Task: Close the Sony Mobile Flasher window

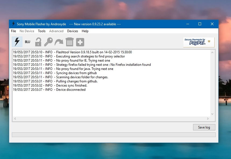Action: coord(212,24)
